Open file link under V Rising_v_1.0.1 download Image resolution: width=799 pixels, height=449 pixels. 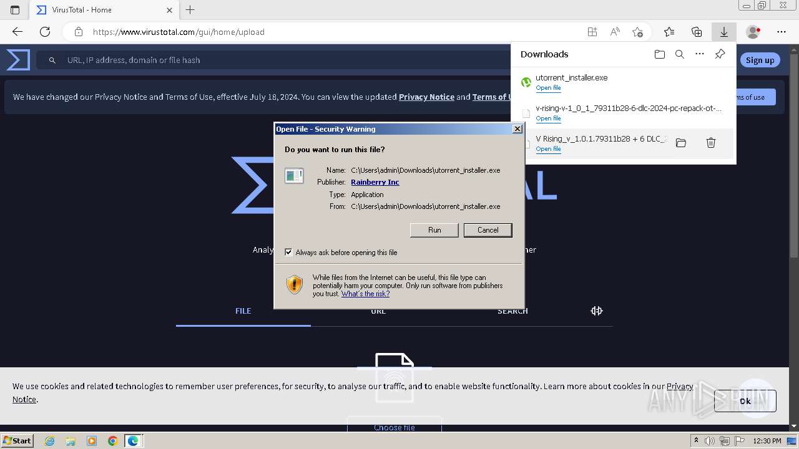548,149
